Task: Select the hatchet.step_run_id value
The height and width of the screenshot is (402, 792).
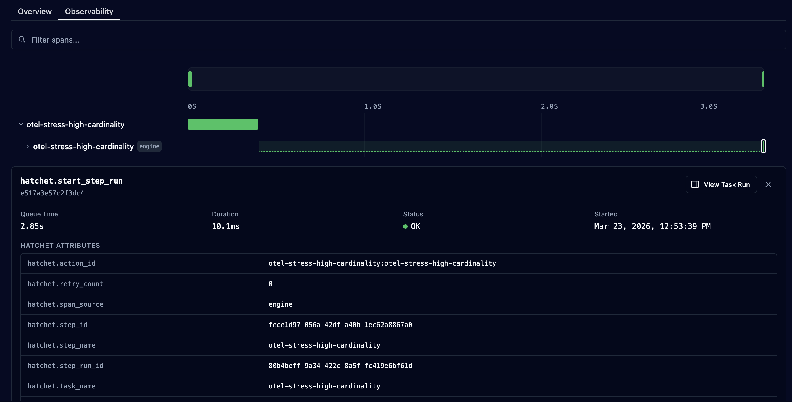Action: 340,366
